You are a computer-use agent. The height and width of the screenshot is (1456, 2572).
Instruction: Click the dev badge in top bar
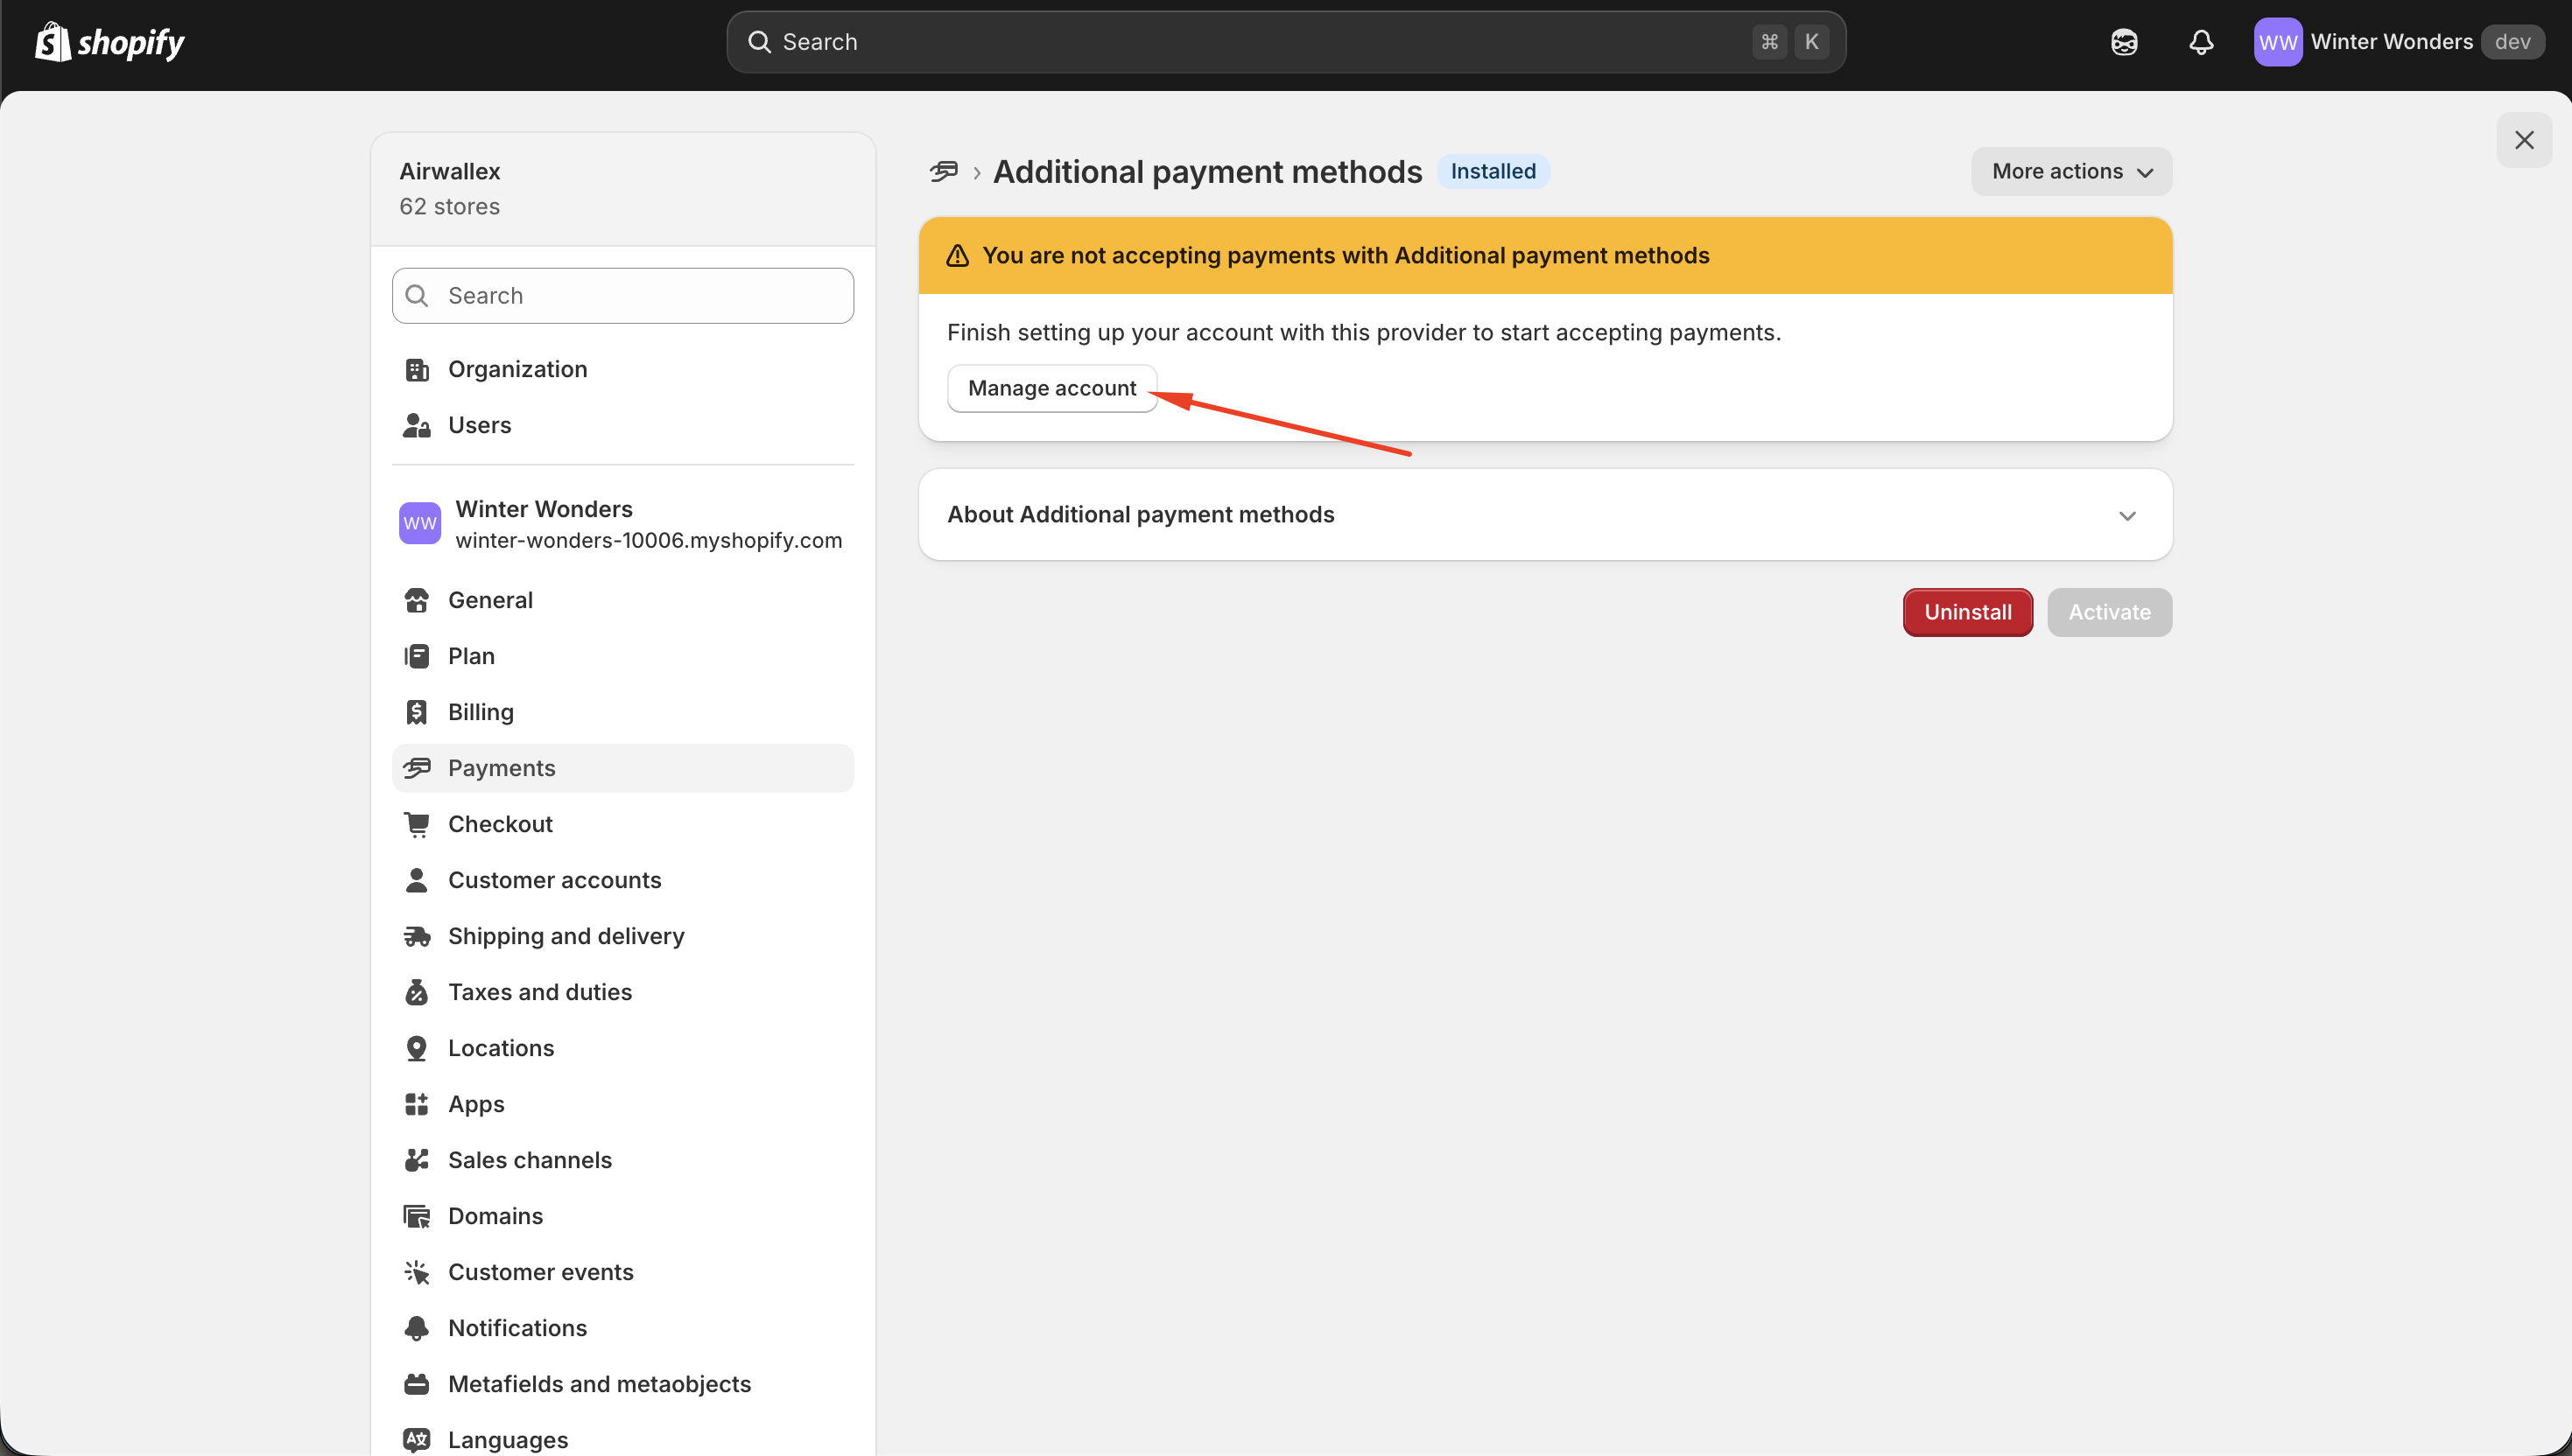pos(2512,42)
